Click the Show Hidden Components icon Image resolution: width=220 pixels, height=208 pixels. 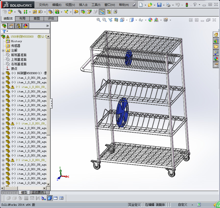coord(50,12)
